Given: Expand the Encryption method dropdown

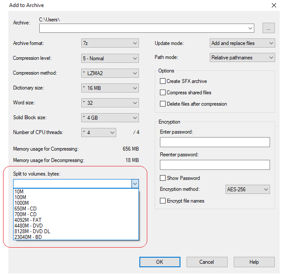Looking at the screenshot, I should [x=247, y=190].
